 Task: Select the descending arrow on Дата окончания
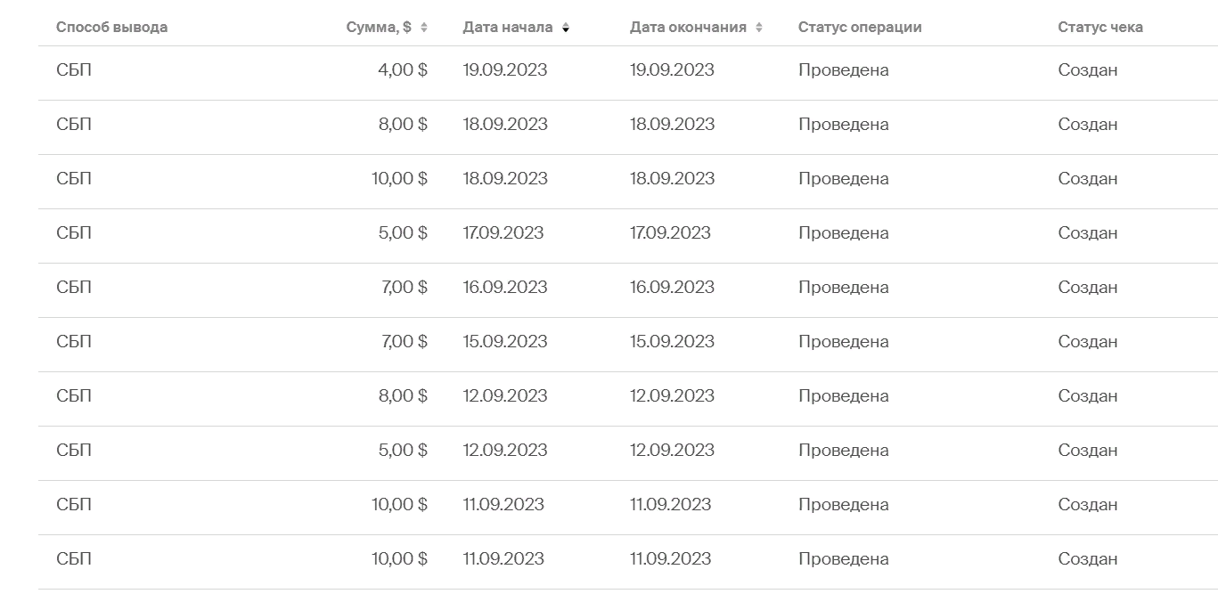click(x=759, y=30)
